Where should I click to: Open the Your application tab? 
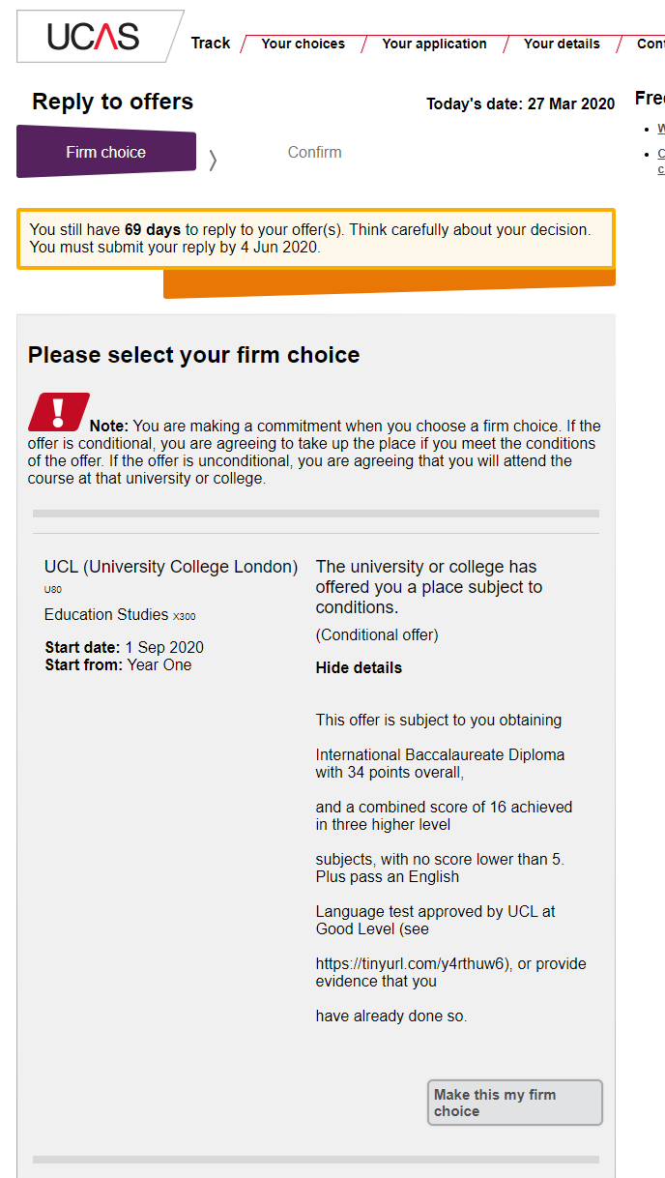click(434, 44)
